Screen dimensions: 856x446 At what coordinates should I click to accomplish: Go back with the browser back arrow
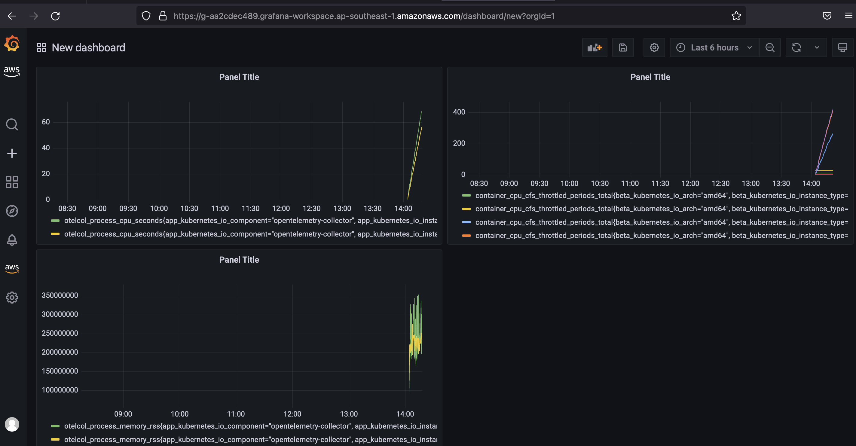(x=12, y=16)
